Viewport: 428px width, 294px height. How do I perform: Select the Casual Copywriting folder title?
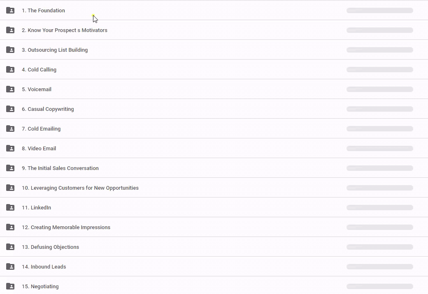(48, 109)
